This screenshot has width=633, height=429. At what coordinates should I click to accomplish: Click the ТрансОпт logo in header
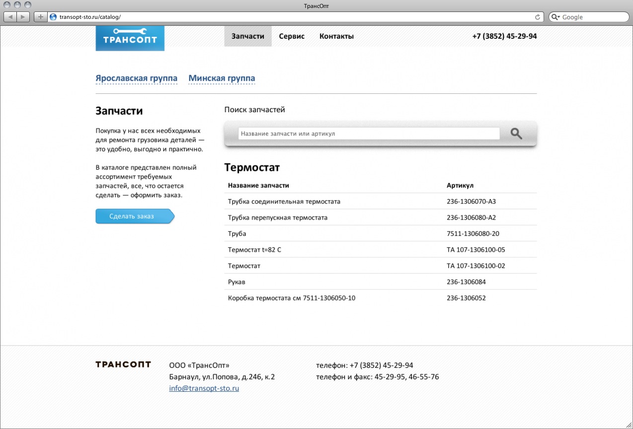(x=130, y=38)
